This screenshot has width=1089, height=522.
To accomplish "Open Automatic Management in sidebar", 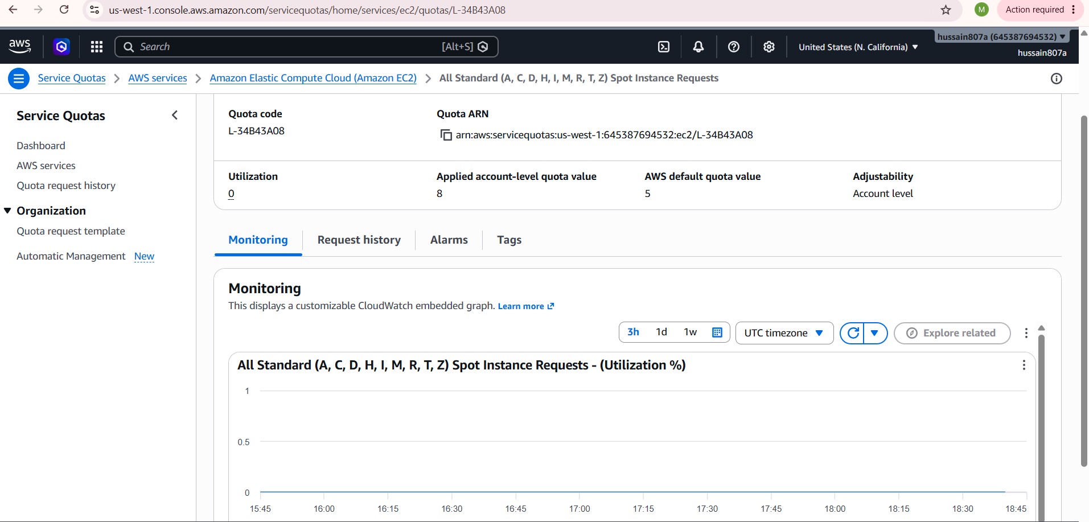I will pos(71,256).
